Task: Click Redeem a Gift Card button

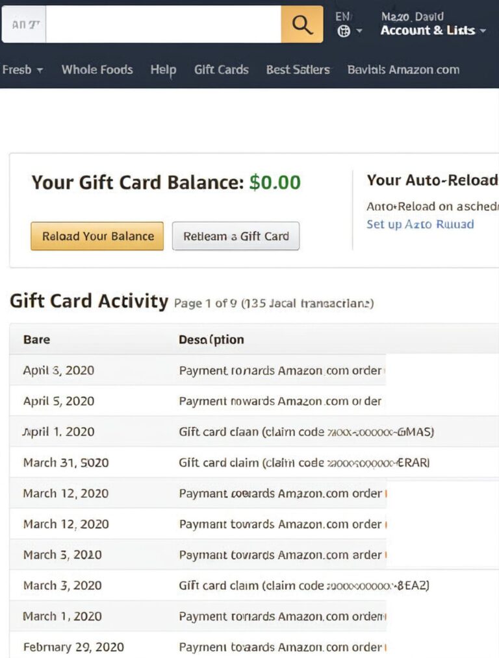Action: [236, 236]
